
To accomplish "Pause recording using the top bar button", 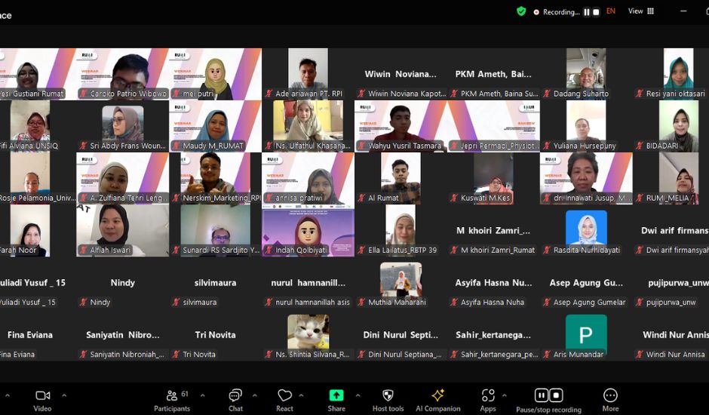I will point(586,12).
